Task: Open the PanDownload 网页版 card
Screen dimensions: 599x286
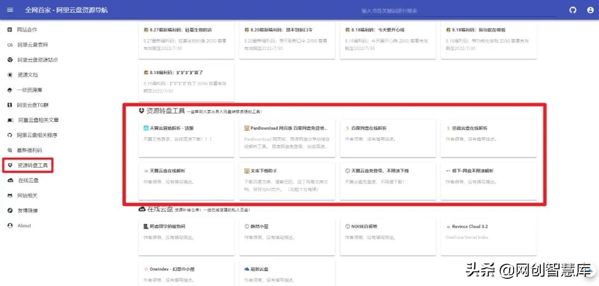Action: [287, 138]
